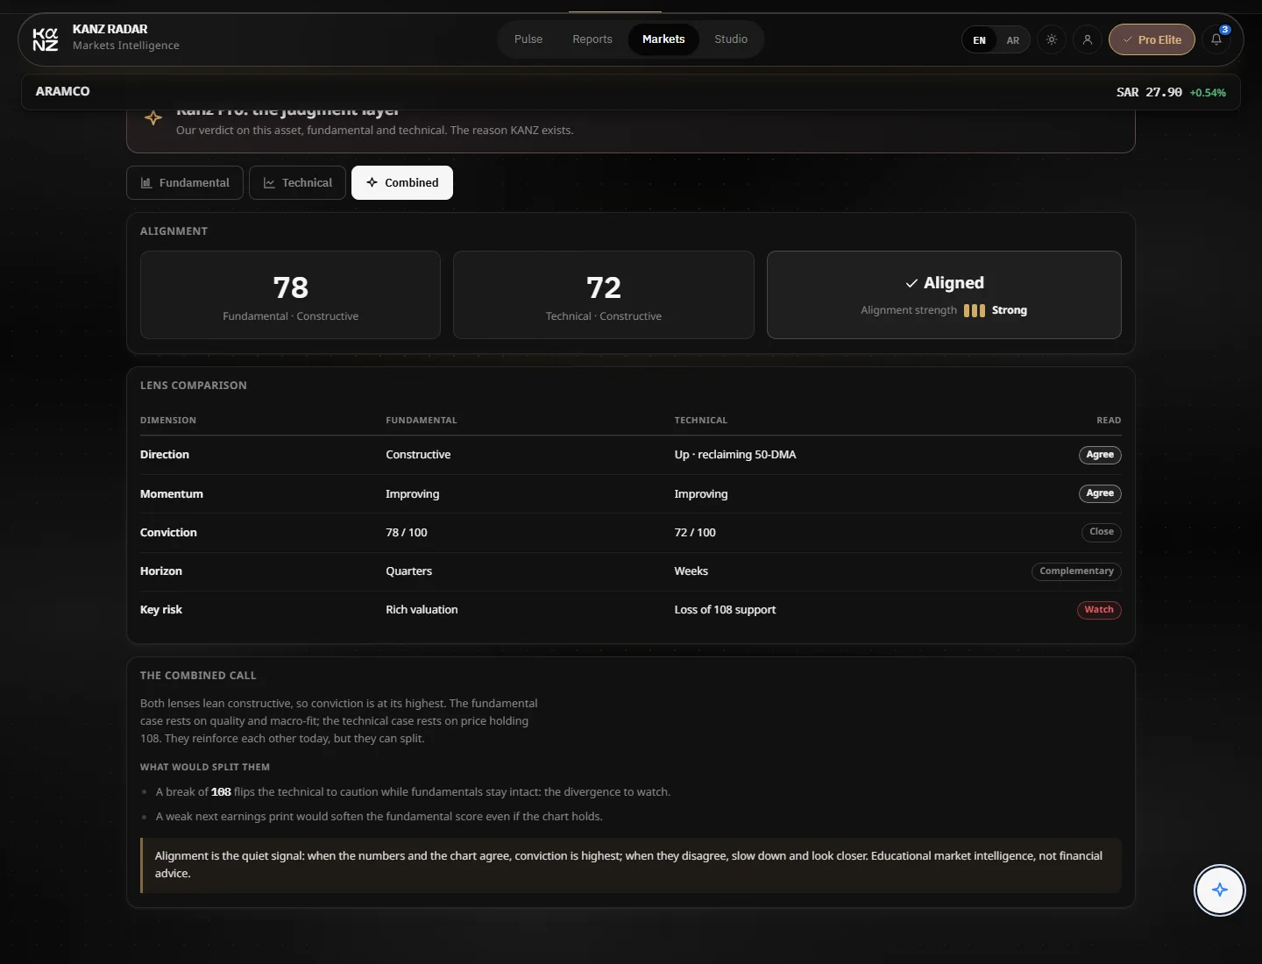Image resolution: width=1262 pixels, height=964 pixels.
Task: Click the Agree badge in the Momentum row
Action: click(x=1100, y=493)
